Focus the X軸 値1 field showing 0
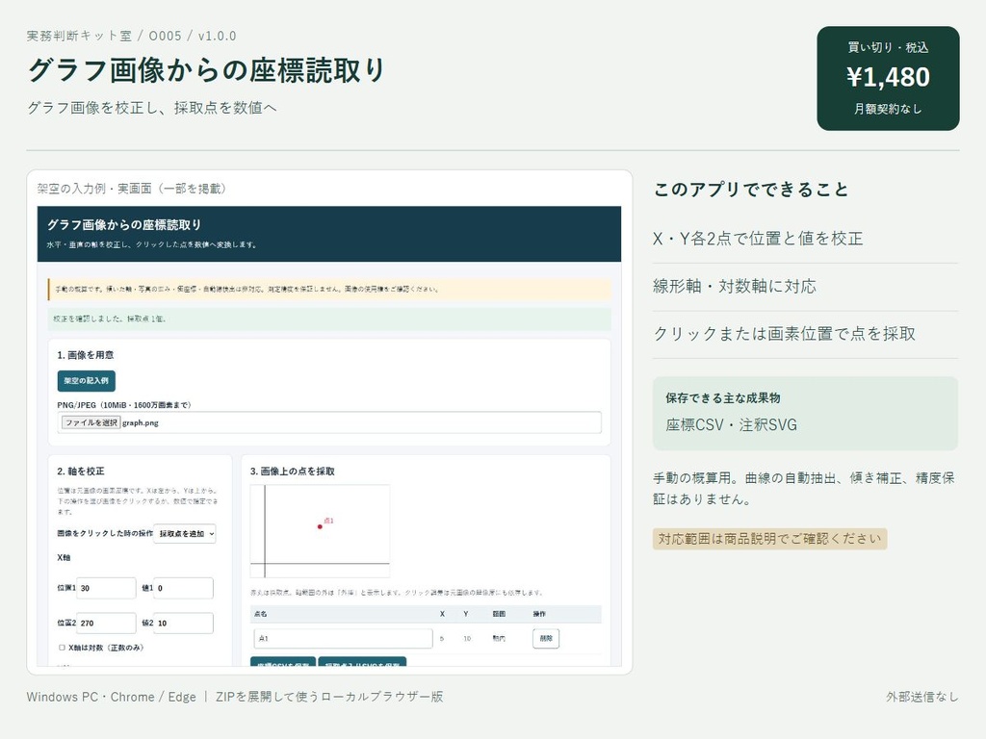This screenshot has height=739, width=986. point(183,588)
